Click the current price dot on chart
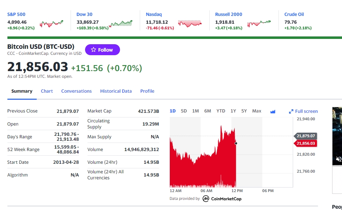This screenshot has height=214, width=342. (236, 143)
